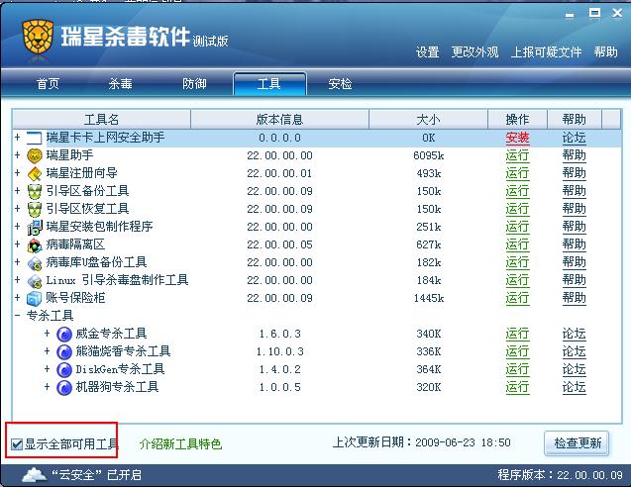Expand the 瑞星卡卡上网安全助手 row

click(17, 138)
